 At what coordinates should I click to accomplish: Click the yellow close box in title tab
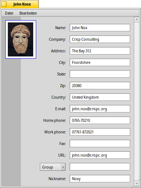(x=4, y=4)
